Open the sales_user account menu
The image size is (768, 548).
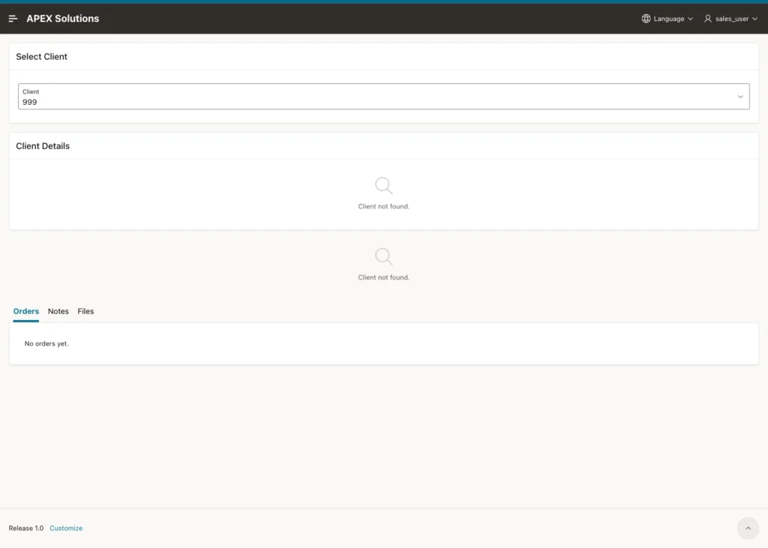pyautogui.click(x=730, y=19)
